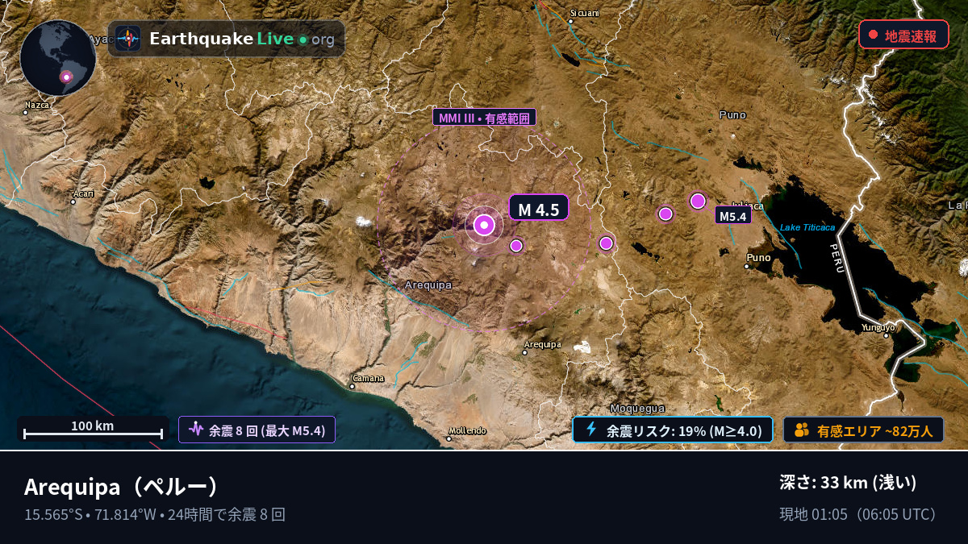968x544 pixels.
Task: Click the lightning bolt aftershock risk icon
Action: click(591, 429)
